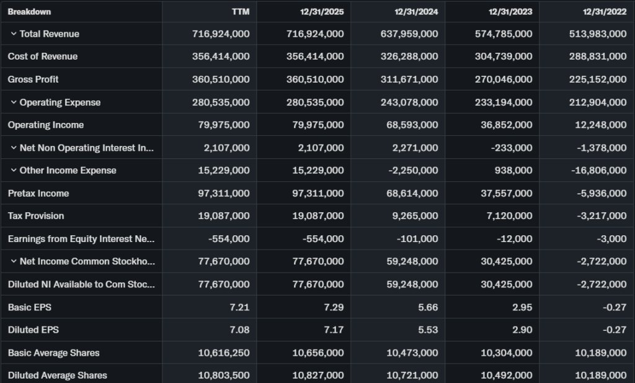Viewport: 635px width, 383px height.
Task: Click the Cost of Revenue row label
Action: [43, 56]
